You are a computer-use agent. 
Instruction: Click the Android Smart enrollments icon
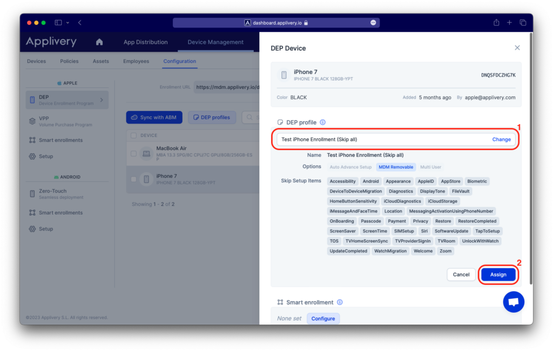32,212
